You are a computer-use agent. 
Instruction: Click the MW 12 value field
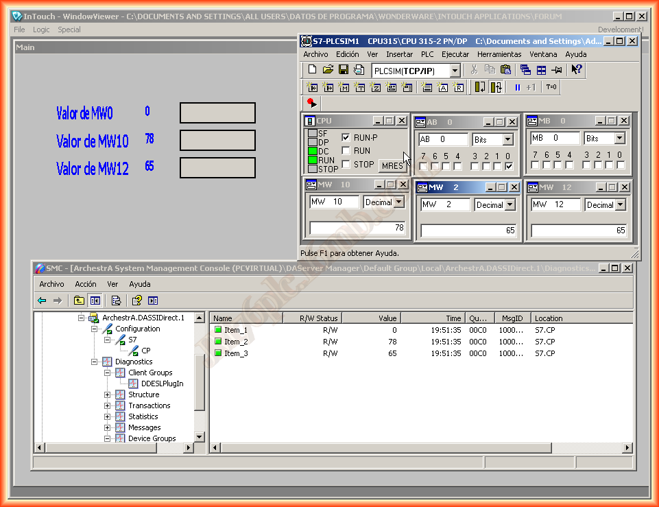[579, 231]
